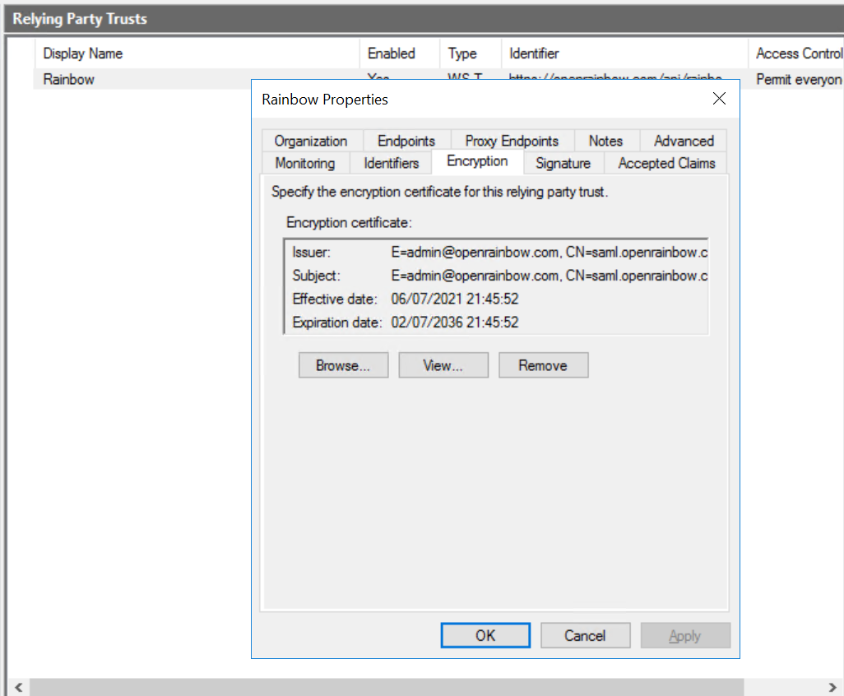Select the Proxy Endpoints tab
Screen dimensions: 844x696
(x=512, y=141)
